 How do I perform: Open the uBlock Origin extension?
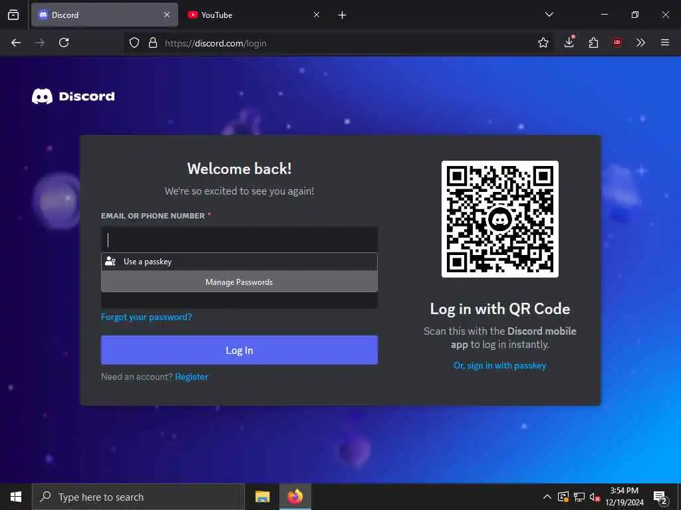pyautogui.click(x=617, y=42)
